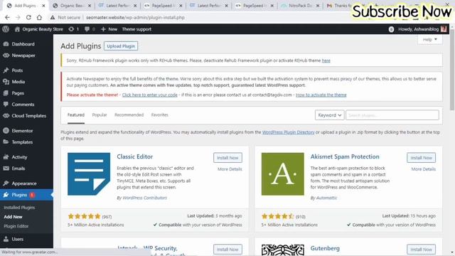Viewport: 455px width, 256px height.
Task: Switch to Favorites tab
Action: 159,115
